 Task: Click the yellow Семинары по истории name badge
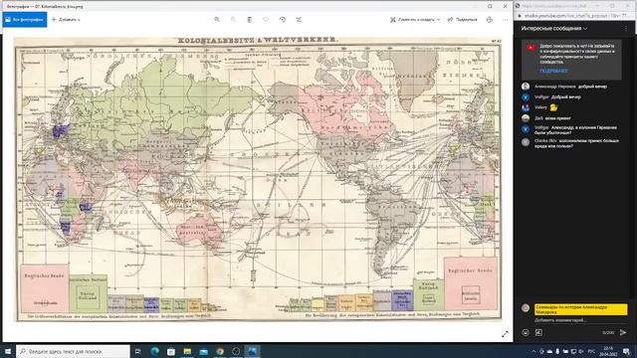581,309
